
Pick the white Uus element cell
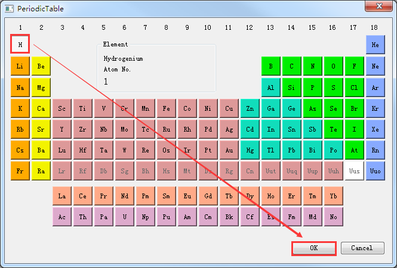(355, 171)
